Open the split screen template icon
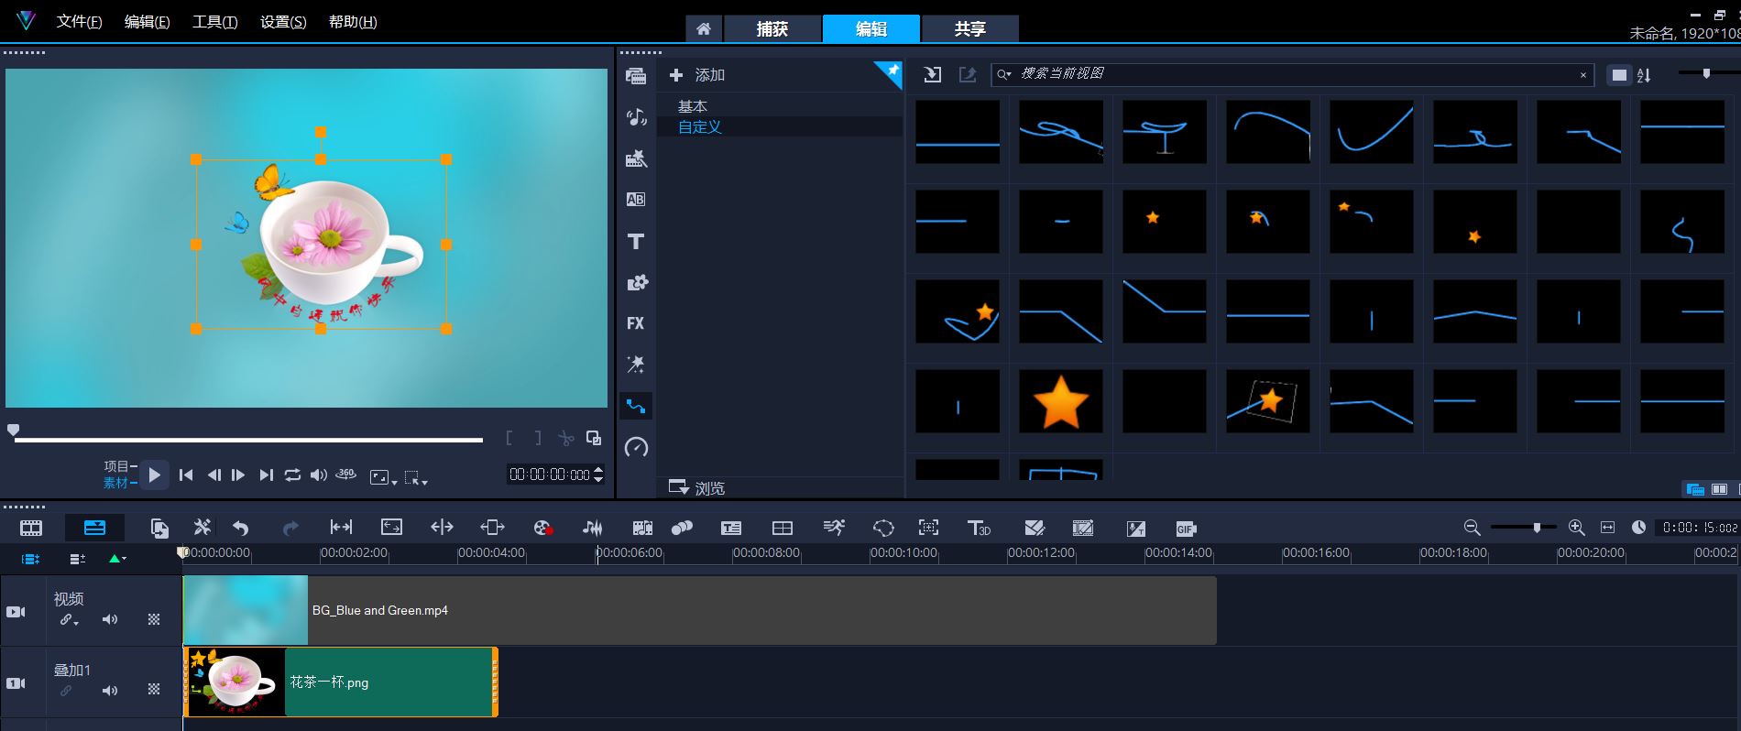The width and height of the screenshot is (1741, 731). pos(783,528)
